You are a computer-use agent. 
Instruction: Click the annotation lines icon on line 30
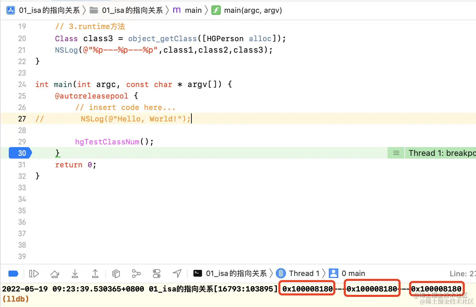[396, 153]
